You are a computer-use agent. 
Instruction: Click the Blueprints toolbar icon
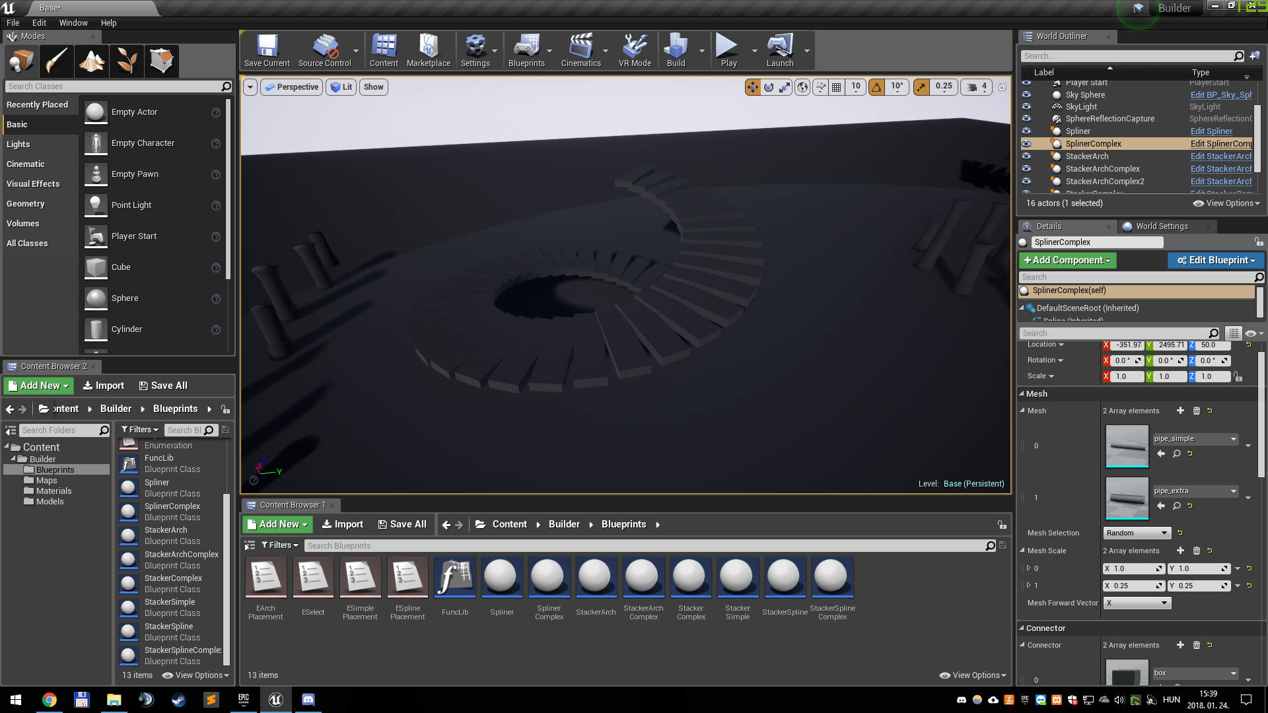pos(527,48)
